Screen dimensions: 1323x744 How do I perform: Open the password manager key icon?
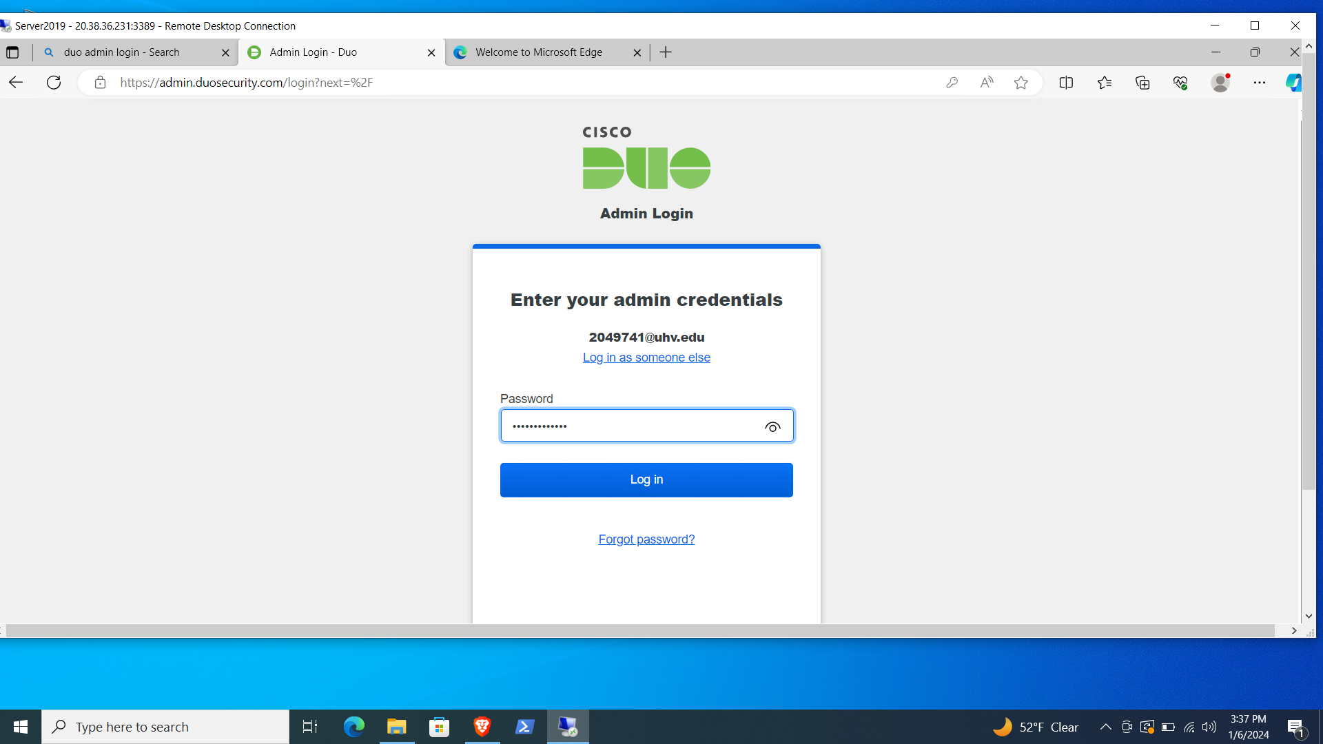(x=952, y=83)
